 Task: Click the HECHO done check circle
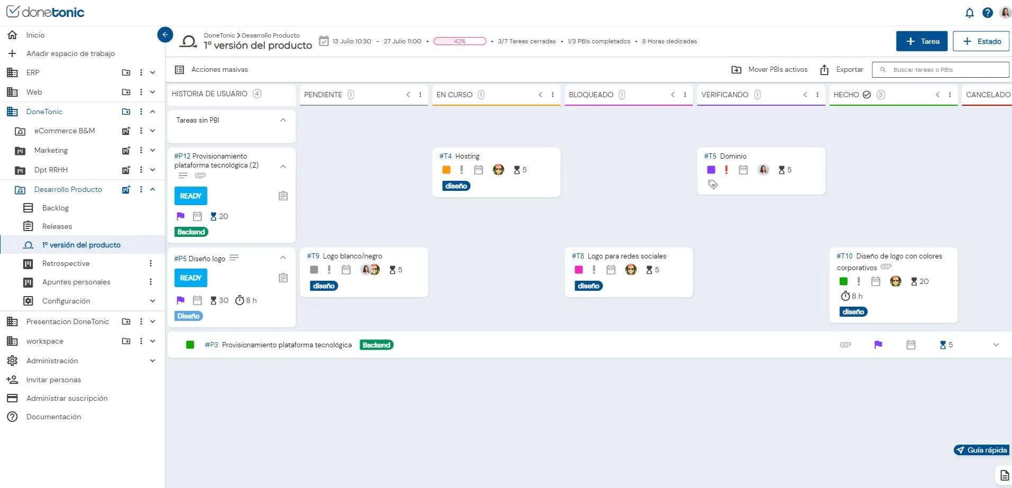866,95
